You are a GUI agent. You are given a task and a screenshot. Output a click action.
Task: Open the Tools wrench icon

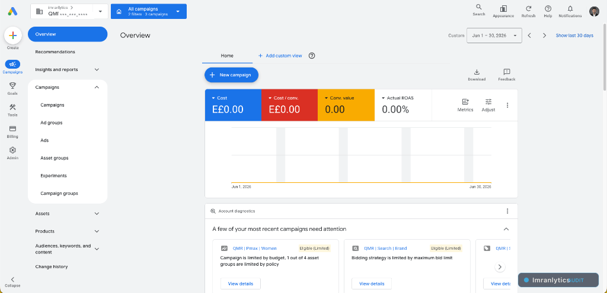click(x=12, y=107)
